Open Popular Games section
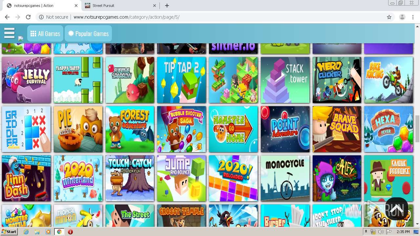Image resolution: width=420 pixels, height=236 pixels. (88, 33)
